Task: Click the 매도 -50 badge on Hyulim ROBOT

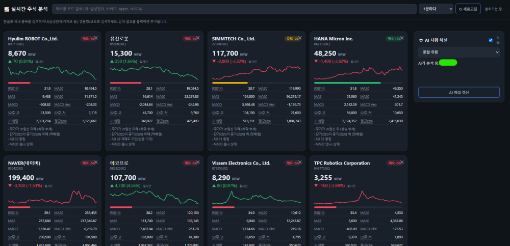Action: 88,39
